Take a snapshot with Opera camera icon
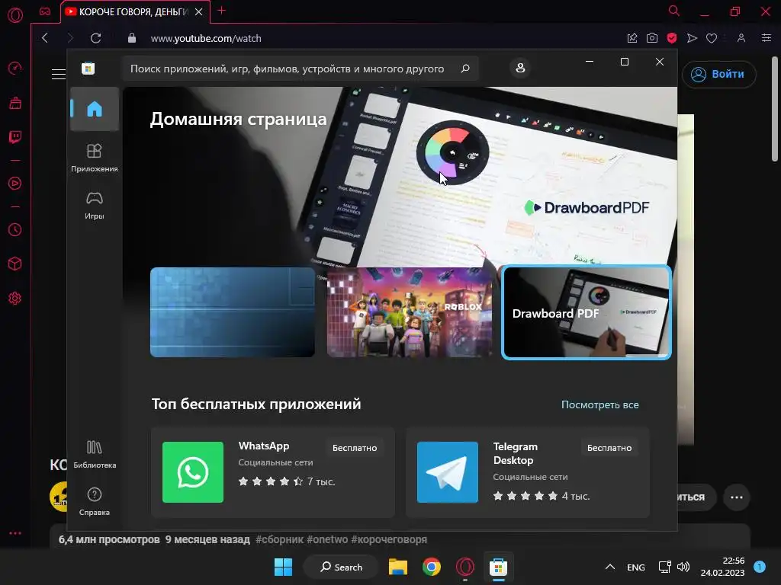Viewport: 781px width, 585px height. (651, 38)
